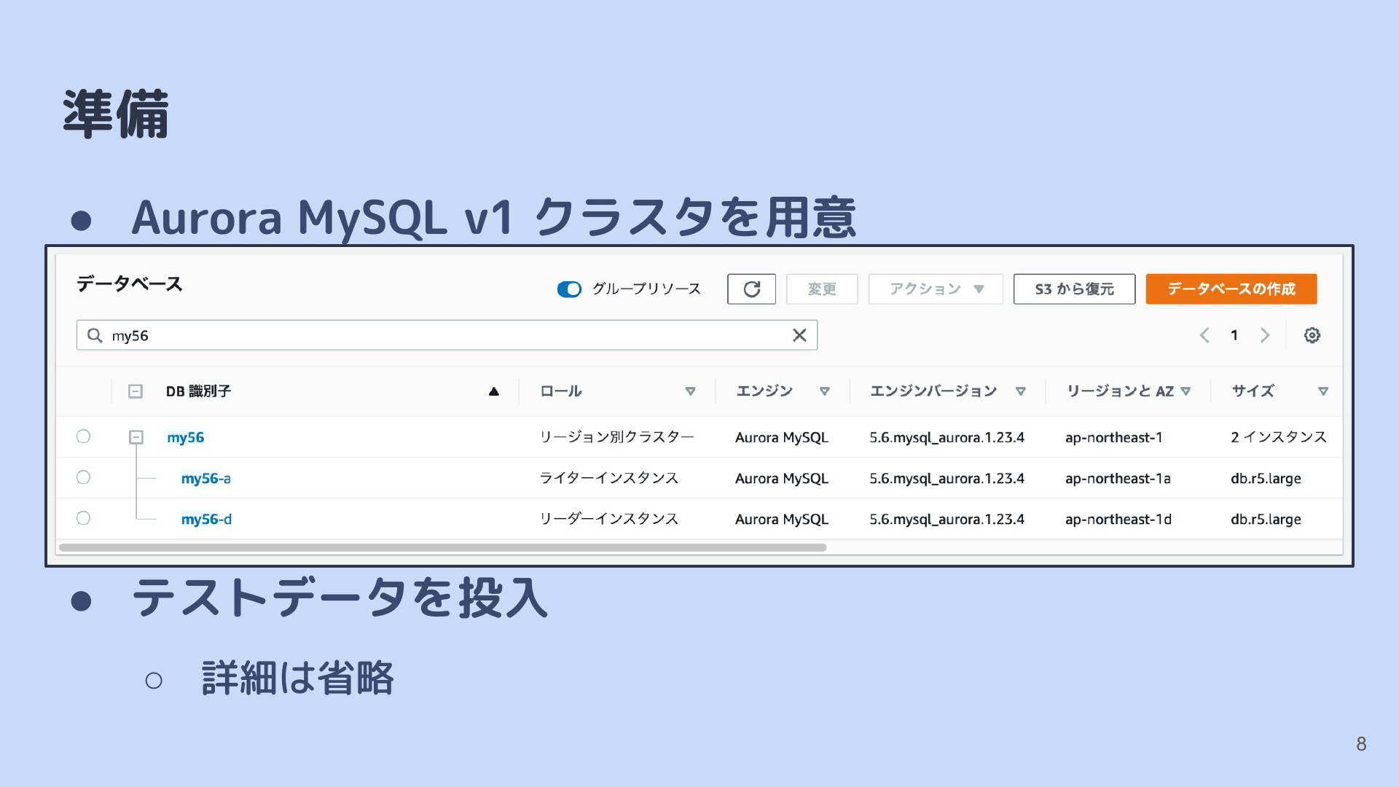Screen dimensions: 1399x787
Task: Open the my56 cluster link
Action: (x=185, y=437)
